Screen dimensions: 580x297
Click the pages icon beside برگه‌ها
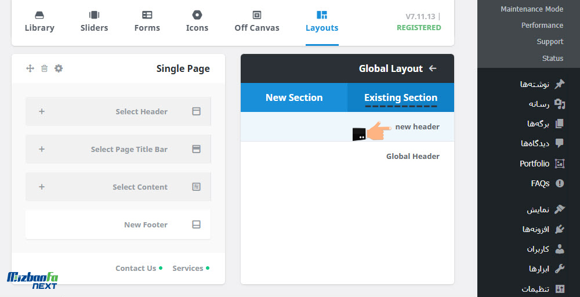[x=560, y=124]
